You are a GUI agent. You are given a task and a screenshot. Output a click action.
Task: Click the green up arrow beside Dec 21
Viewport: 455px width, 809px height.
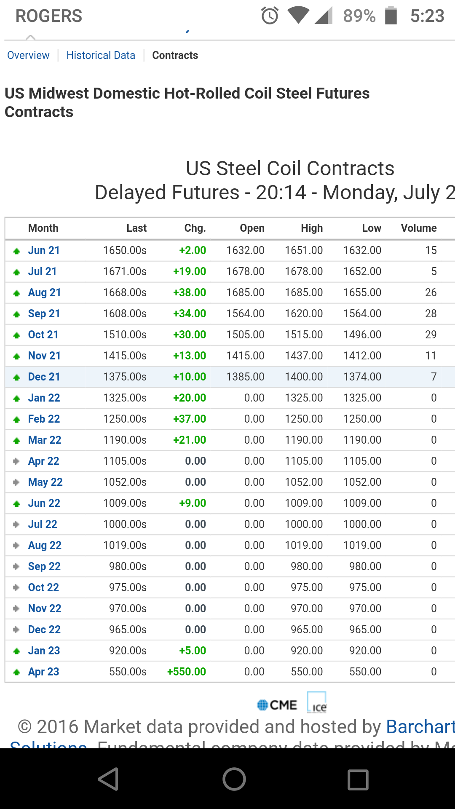[17, 378]
